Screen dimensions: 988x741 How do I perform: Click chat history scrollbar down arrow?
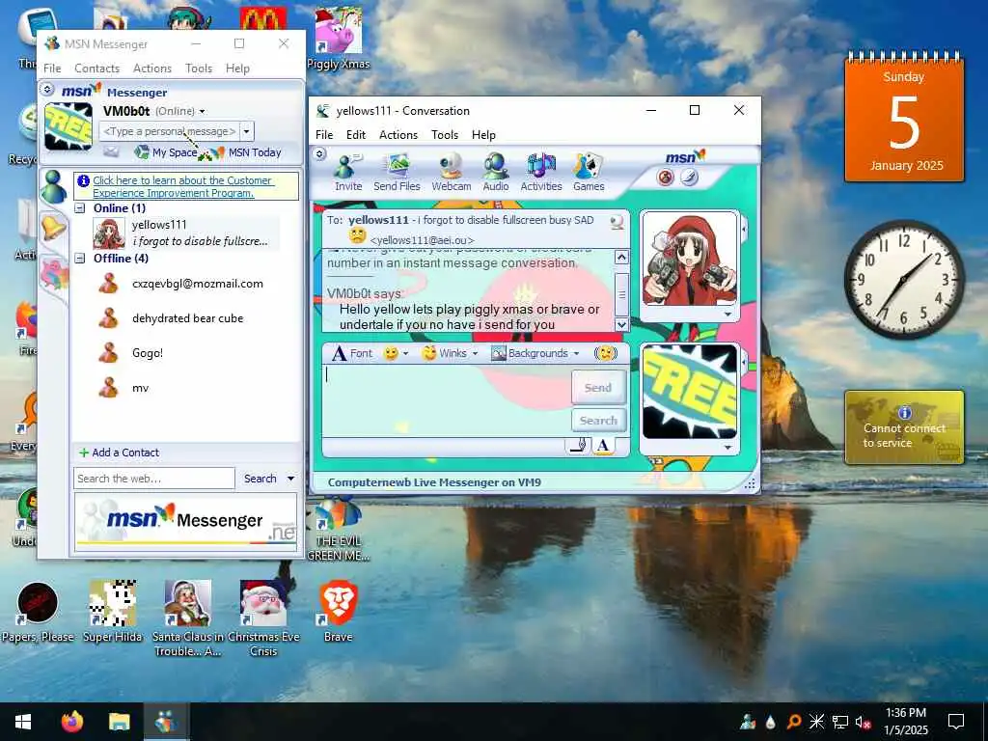tap(621, 324)
